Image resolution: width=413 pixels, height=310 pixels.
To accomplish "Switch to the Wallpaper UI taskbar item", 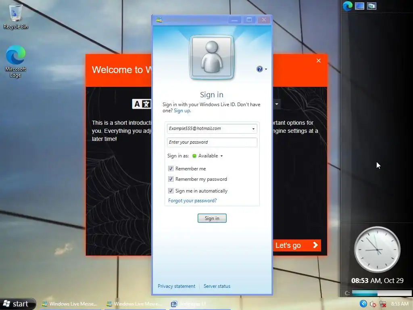I will [199, 304].
